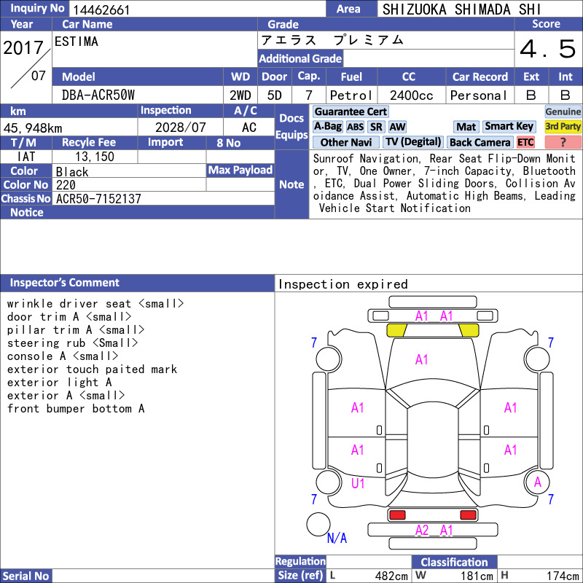Image resolution: width=583 pixels, height=583 pixels.
Task: Click the Mat equipment badge
Action: (466, 127)
